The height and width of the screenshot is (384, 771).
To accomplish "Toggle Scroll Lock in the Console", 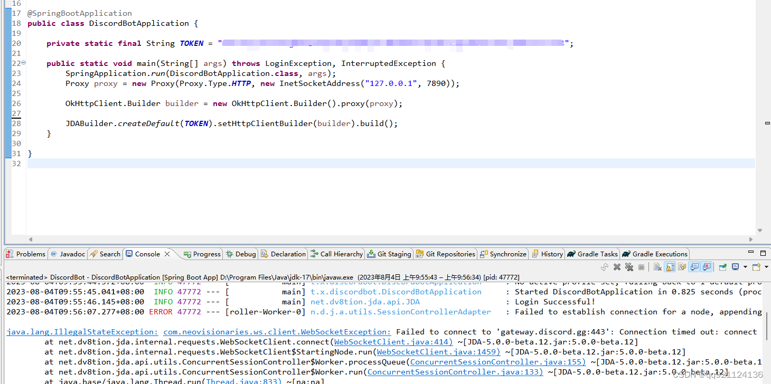I will click(x=670, y=266).
